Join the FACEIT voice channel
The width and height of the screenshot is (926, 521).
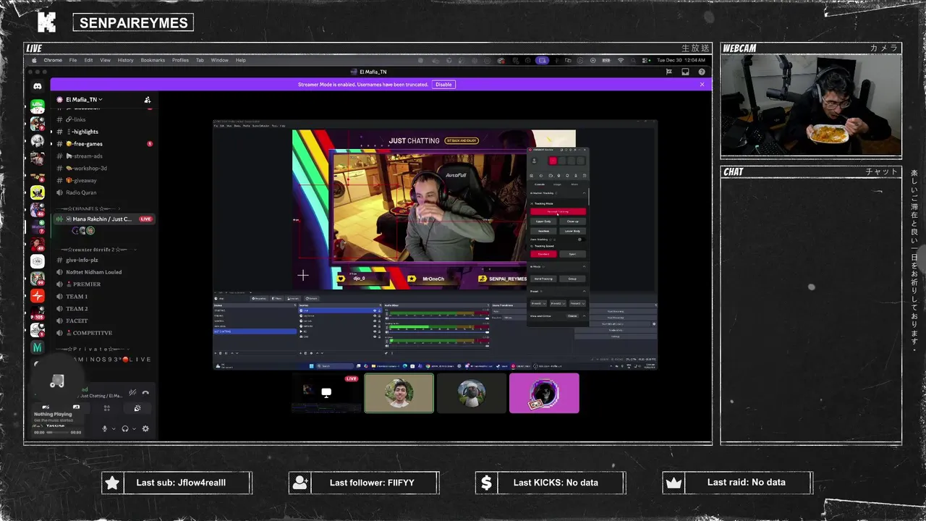103,321
